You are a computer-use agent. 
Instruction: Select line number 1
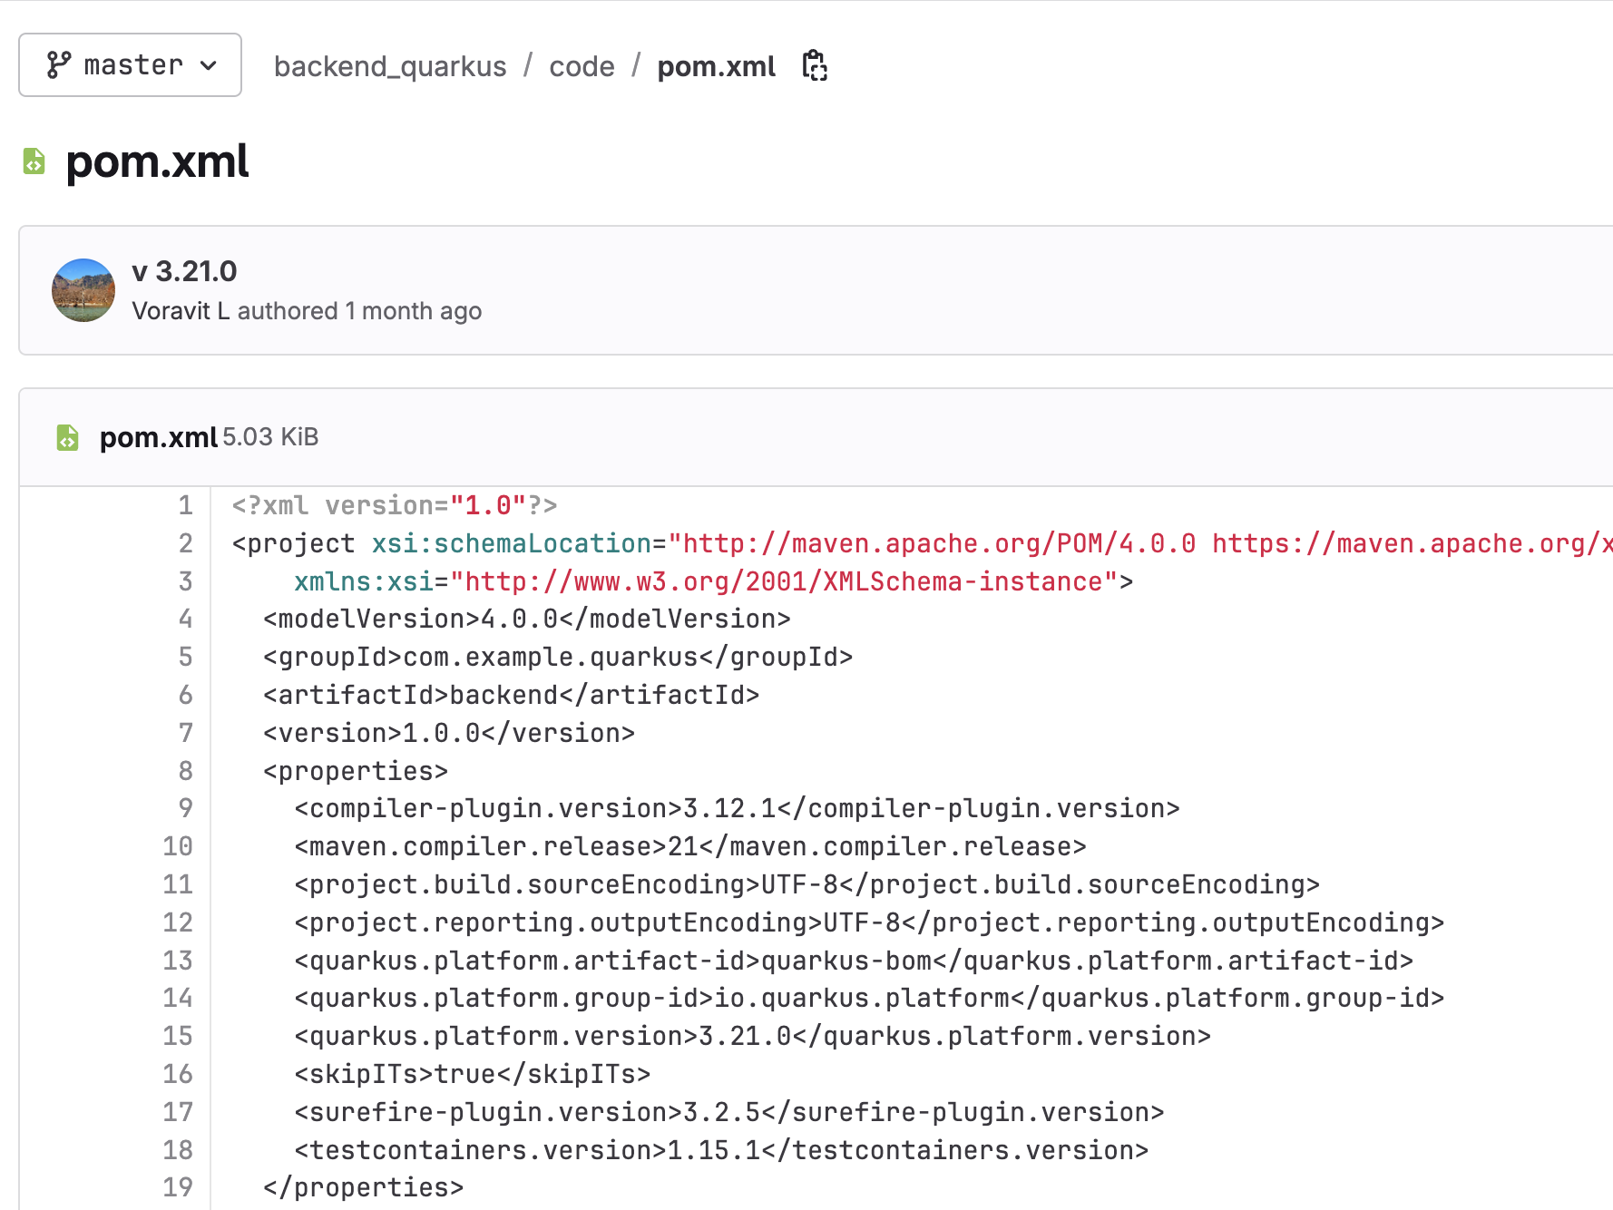coord(185,505)
